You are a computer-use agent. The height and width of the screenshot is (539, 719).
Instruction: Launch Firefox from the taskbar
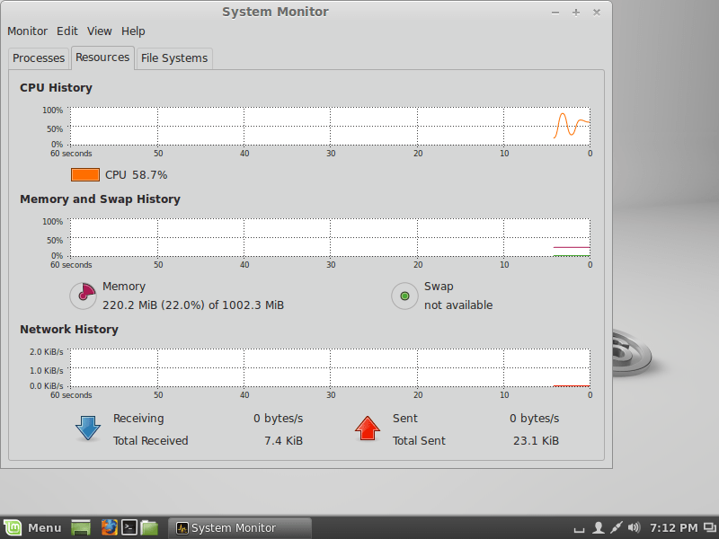(x=109, y=527)
